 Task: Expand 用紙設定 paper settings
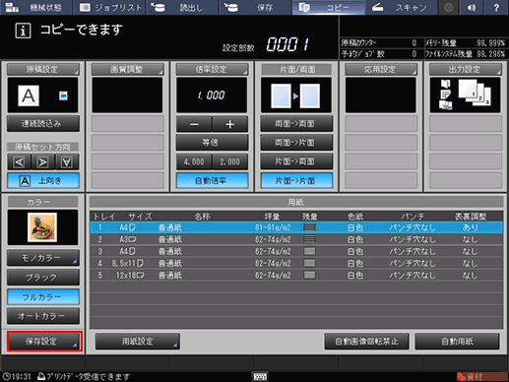point(138,342)
